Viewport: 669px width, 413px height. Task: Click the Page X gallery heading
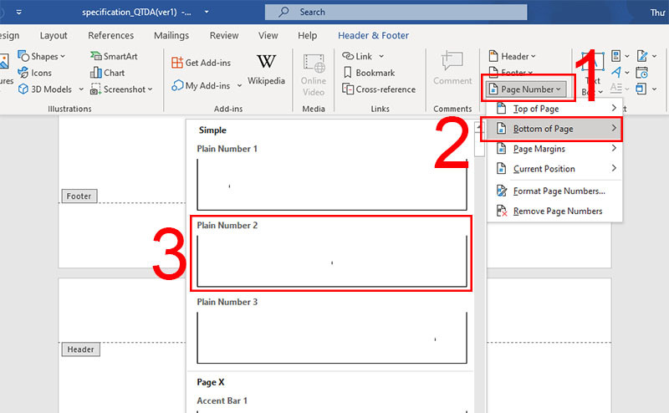click(x=211, y=382)
